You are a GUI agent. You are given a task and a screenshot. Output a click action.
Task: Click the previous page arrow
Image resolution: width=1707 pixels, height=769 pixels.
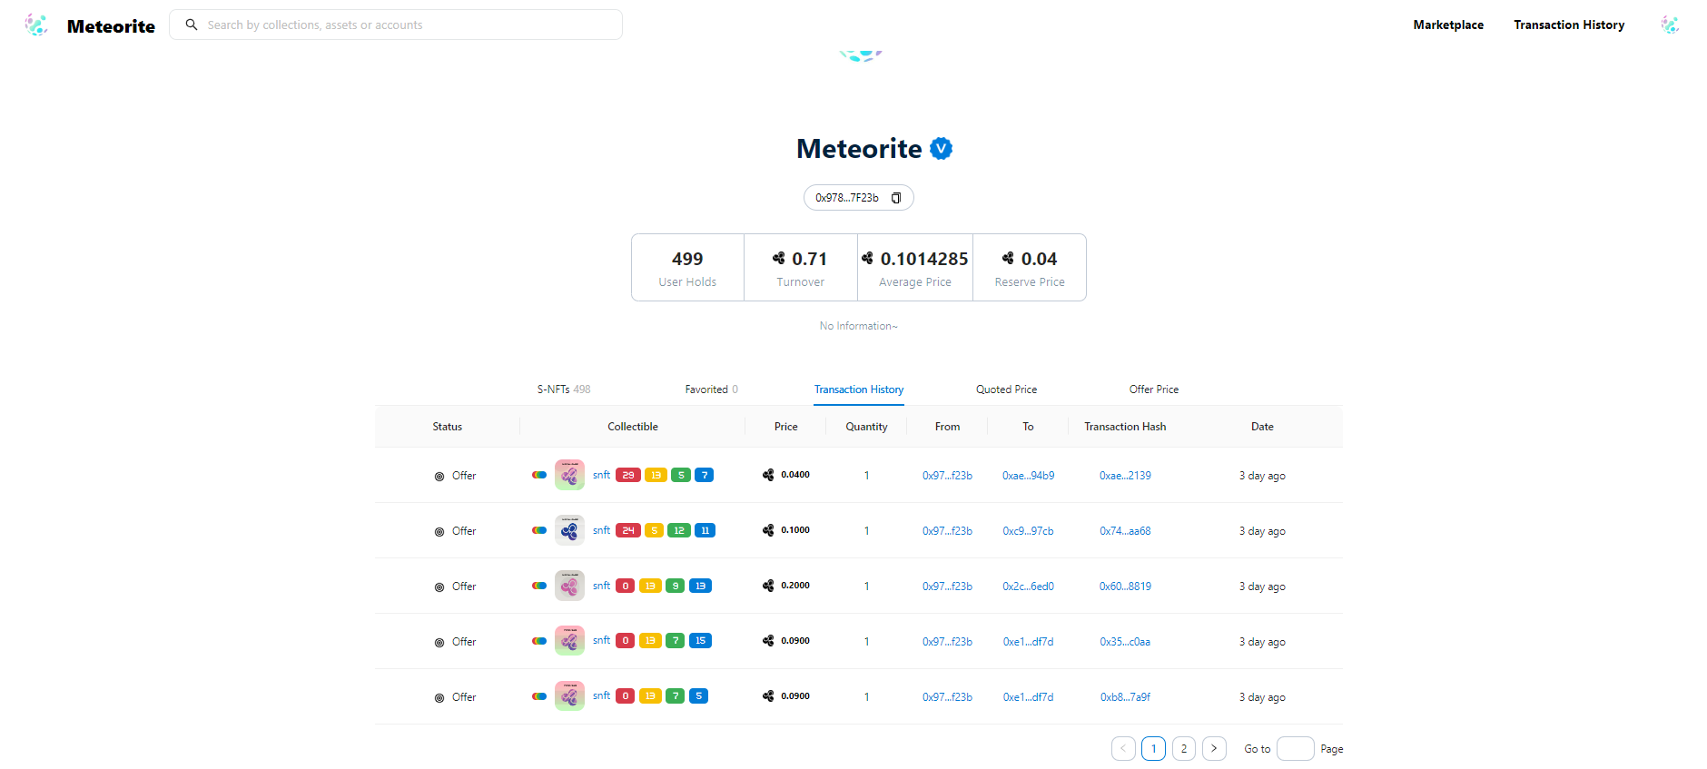[1123, 748]
